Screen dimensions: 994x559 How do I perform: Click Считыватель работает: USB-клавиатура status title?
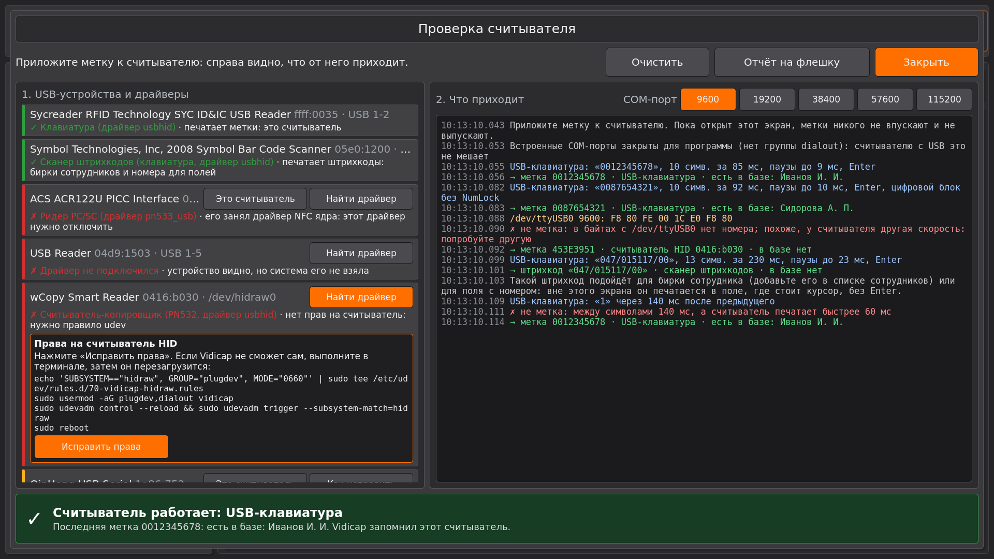coord(198,512)
